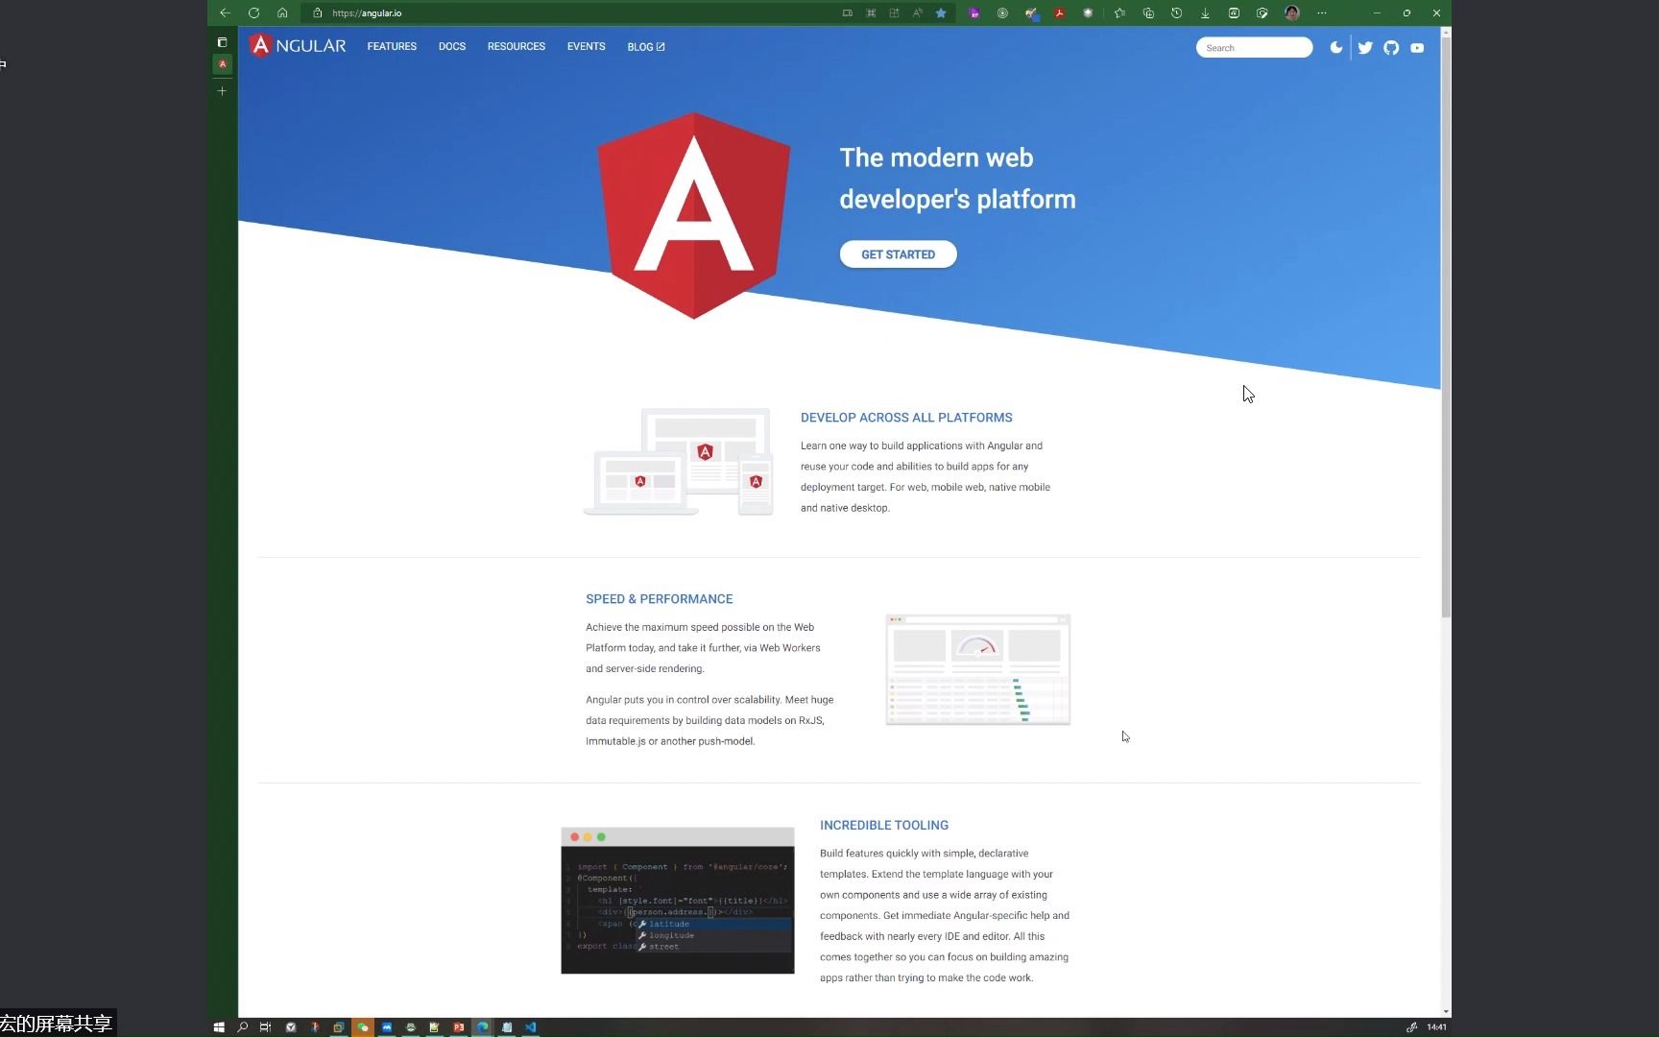Open Task View from the taskbar
1659x1037 pixels.
pos(266,1026)
